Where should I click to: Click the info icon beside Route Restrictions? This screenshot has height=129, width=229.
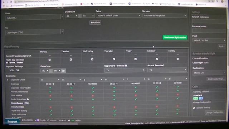pos(28,99)
